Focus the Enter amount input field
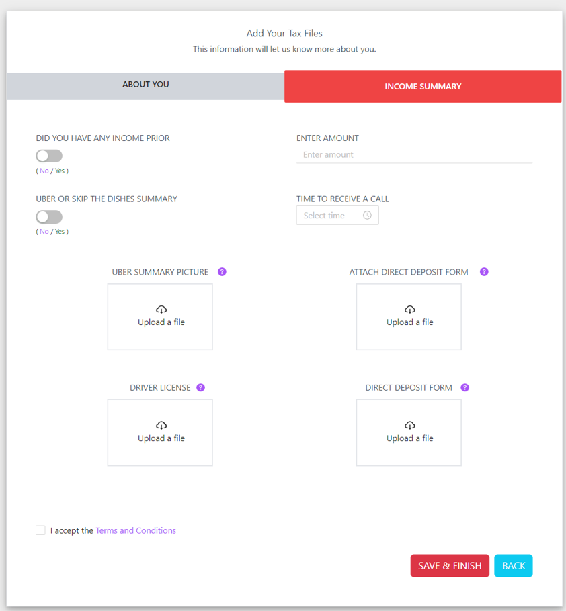Viewport: 566px width, 611px height. (x=414, y=155)
